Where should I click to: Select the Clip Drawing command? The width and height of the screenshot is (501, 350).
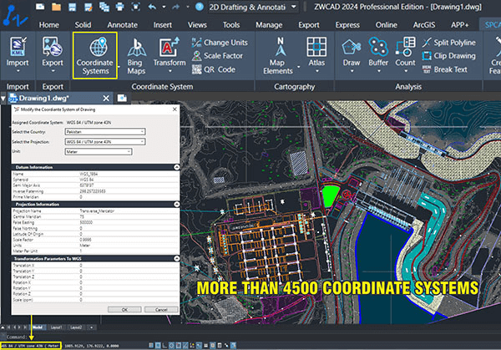click(x=449, y=56)
